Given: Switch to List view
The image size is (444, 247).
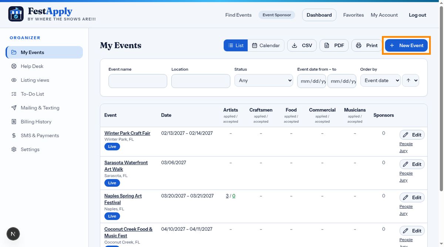Looking at the screenshot, I should pyautogui.click(x=236, y=45).
